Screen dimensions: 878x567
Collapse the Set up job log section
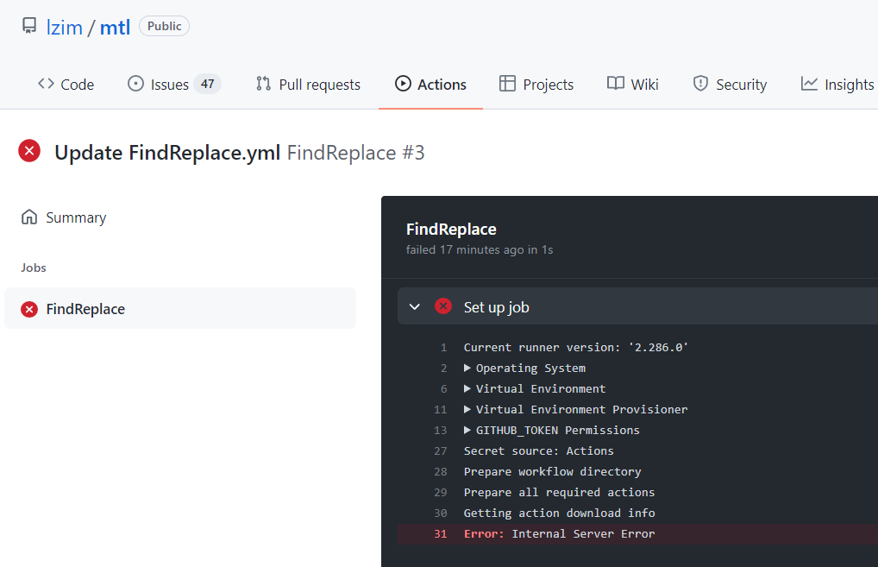414,306
